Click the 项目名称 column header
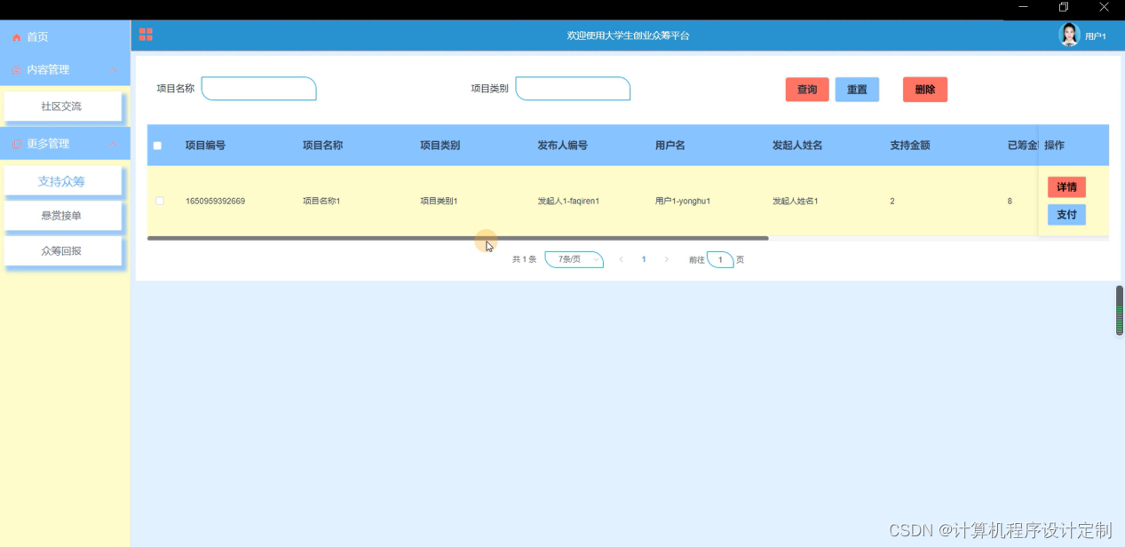1125x547 pixels. tap(322, 146)
